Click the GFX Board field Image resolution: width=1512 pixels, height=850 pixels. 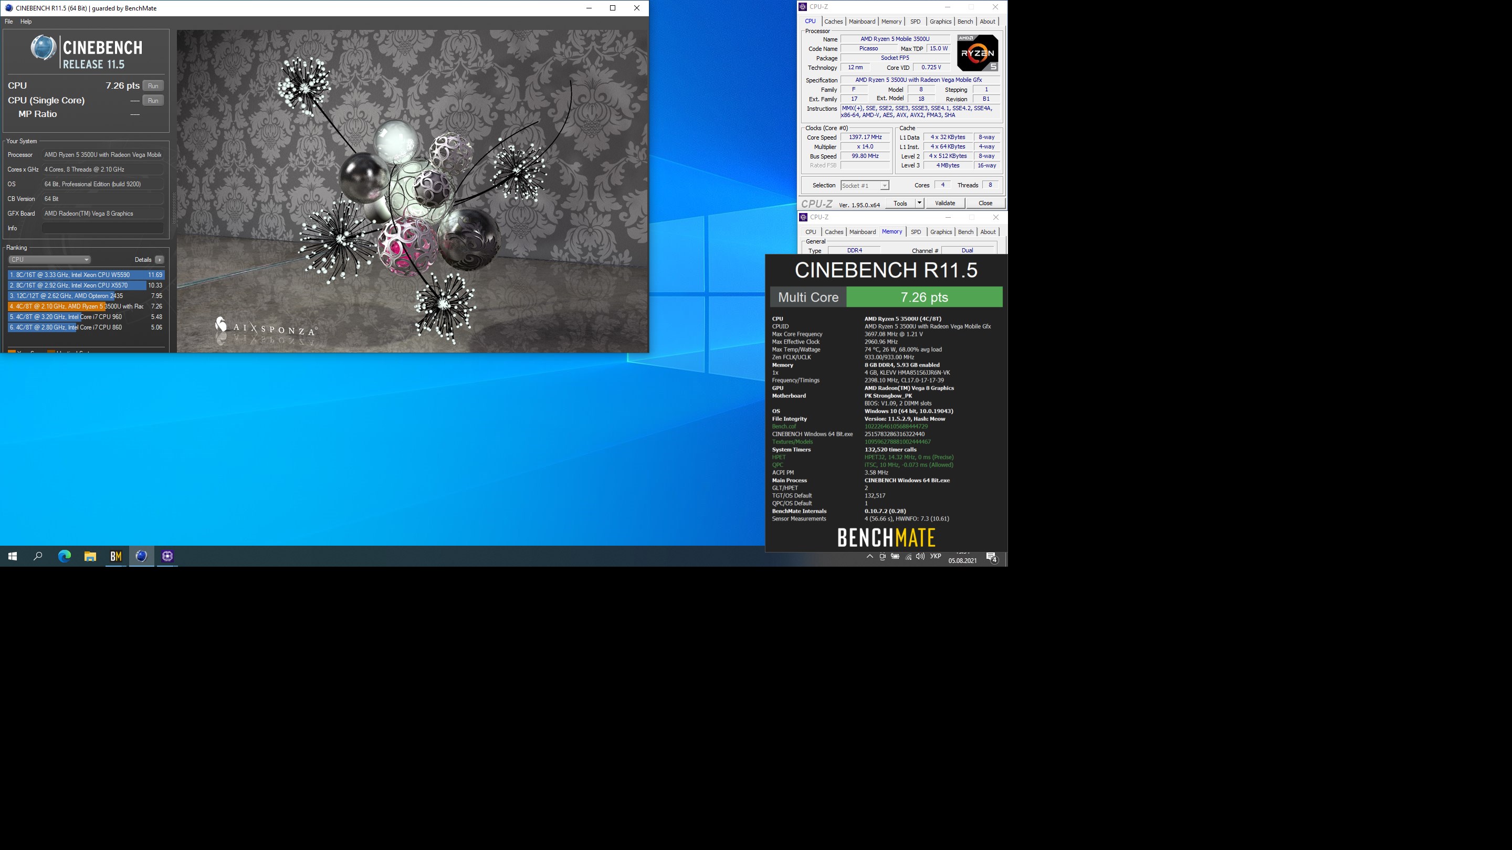103,214
